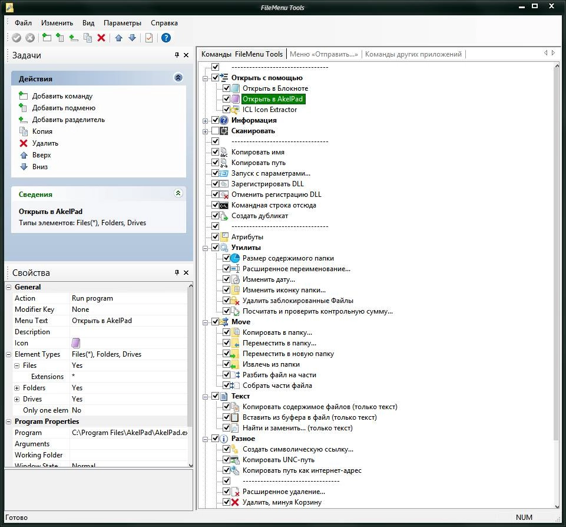Uncheck Атрибуты checkbox
Viewport: 566px width, 527px height.
pyautogui.click(x=215, y=237)
